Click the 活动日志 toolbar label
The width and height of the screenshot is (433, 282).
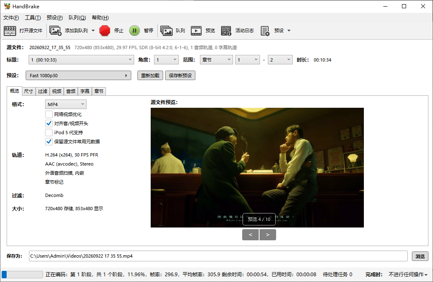coord(244,31)
